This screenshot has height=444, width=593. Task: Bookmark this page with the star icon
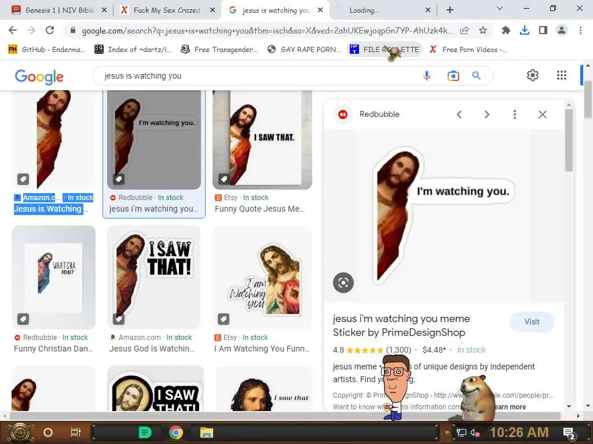click(x=483, y=31)
